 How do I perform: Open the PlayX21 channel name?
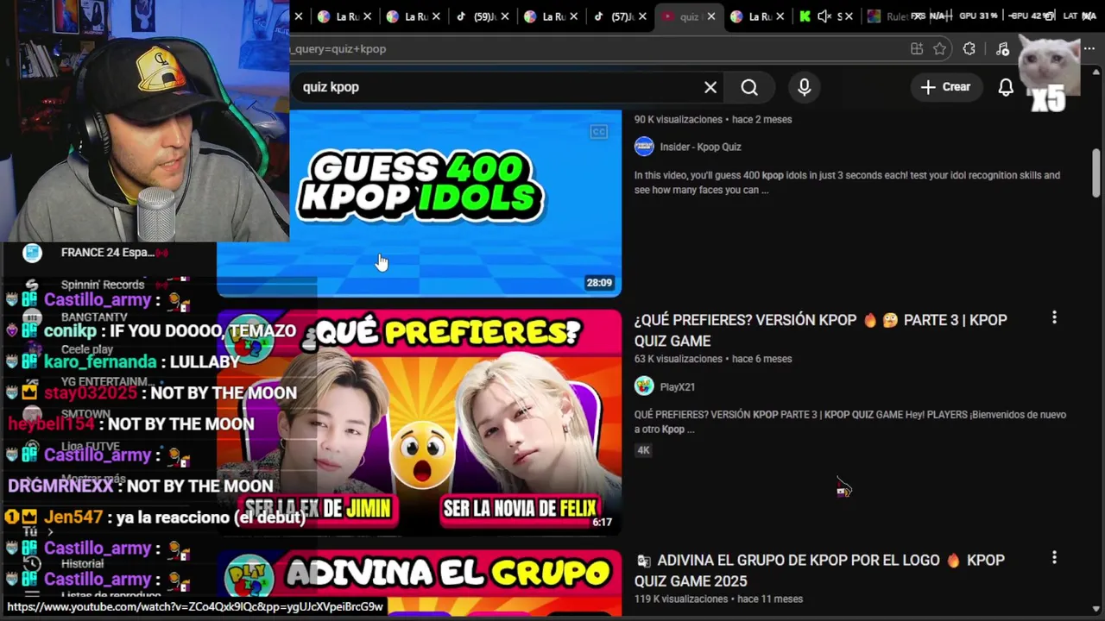[x=678, y=387]
